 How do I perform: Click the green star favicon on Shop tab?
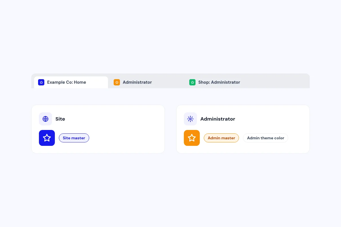[192, 82]
